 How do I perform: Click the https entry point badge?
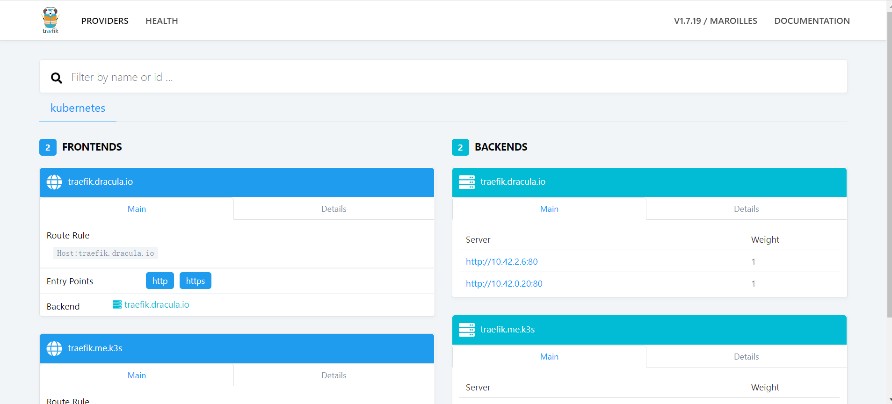point(196,281)
